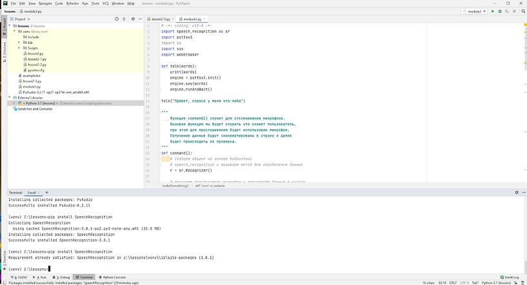Screen dimensions: 527x285
Task: Close the Local terminal tab
Action: click(39, 193)
